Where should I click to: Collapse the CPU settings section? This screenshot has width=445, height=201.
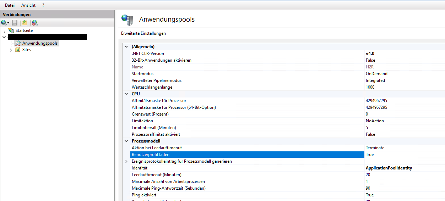[126, 94]
